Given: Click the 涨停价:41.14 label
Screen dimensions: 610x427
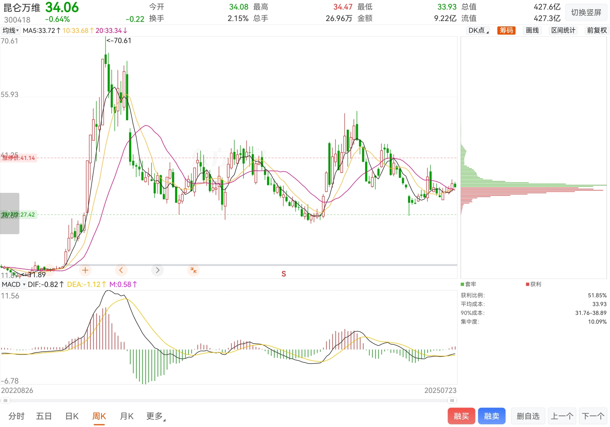Looking at the screenshot, I should pyautogui.click(x=19, y=158).
